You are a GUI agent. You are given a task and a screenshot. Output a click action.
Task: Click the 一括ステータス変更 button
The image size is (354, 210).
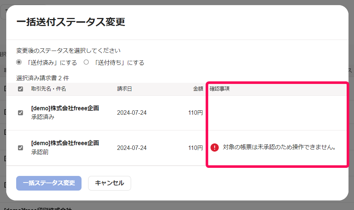[49, 183]
